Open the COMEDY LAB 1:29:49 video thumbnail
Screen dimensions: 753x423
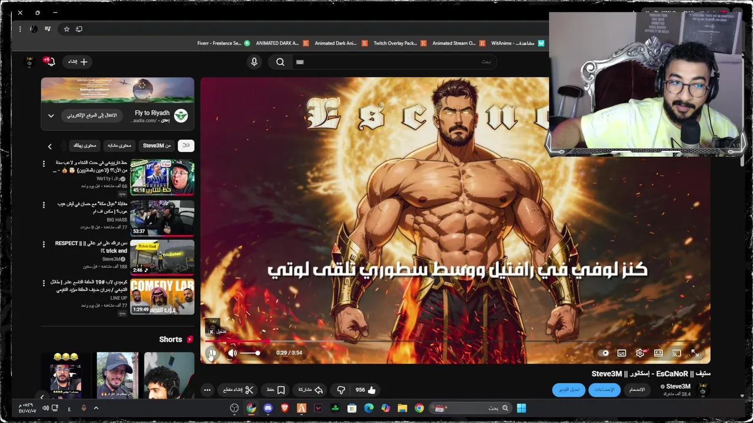pos(162,297)
